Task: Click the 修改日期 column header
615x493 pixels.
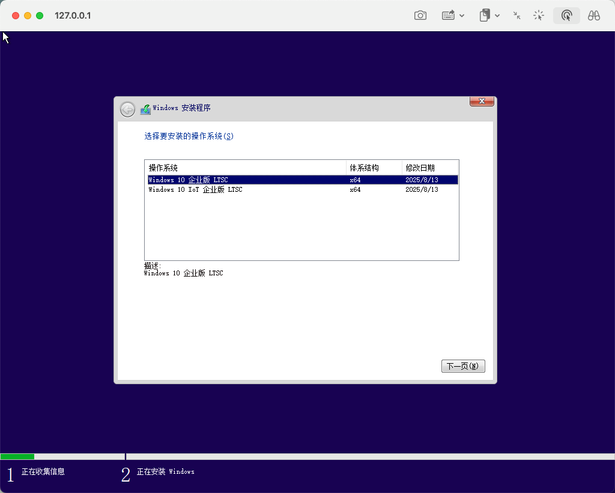Action: coord(420,168)
